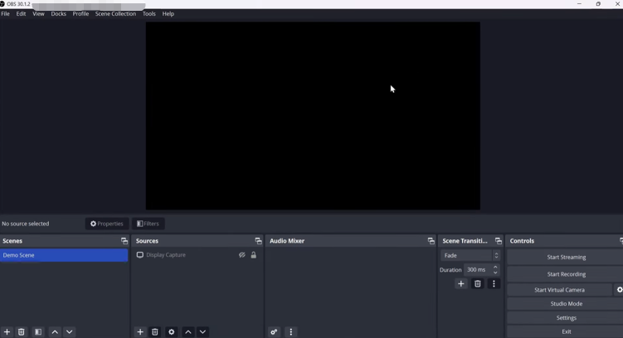Open Audio Mixer three-dot menu

click(x=291, y=331)
